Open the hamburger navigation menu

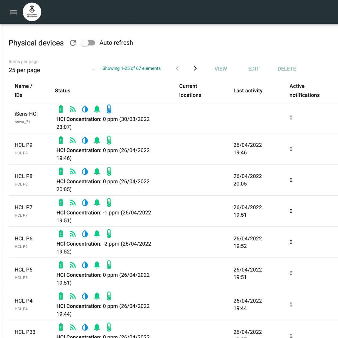click(x=14, y=12)
